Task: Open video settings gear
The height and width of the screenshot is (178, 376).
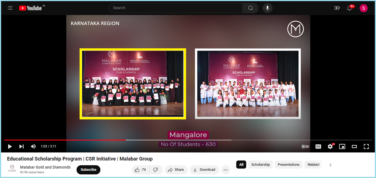Action: point(330,146)
